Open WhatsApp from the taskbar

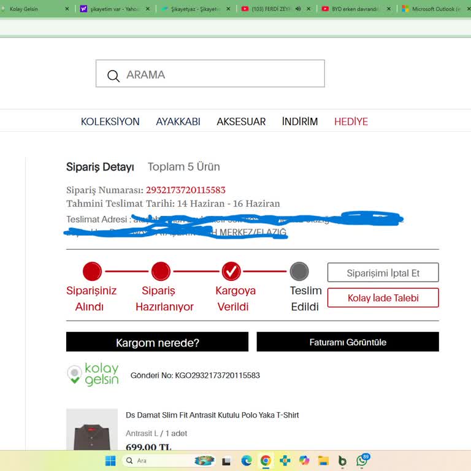tap(362, 460)
